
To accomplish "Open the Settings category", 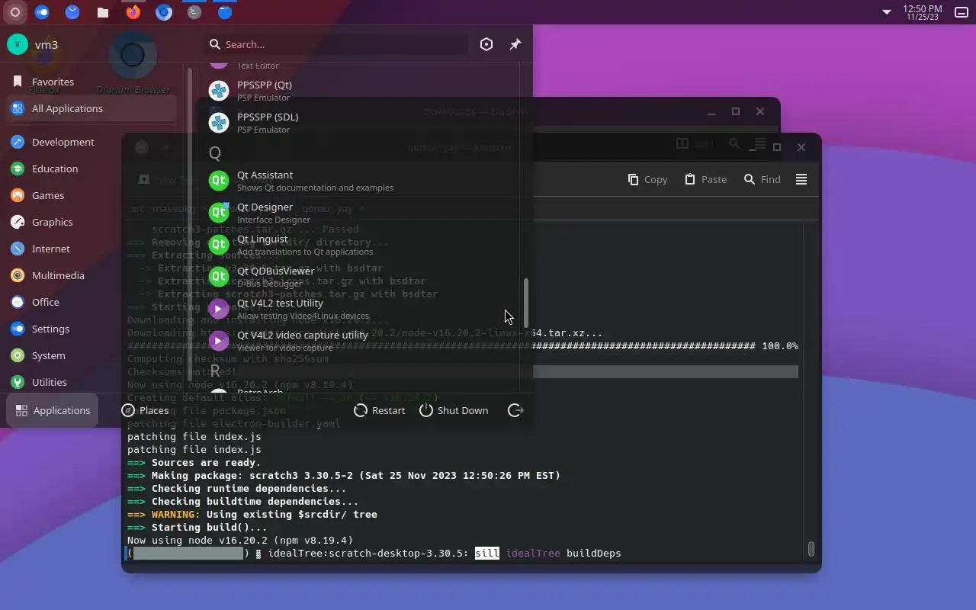I will (91, 329).
